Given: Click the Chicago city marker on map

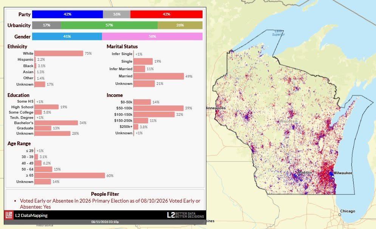Looking at the screenshot, I should [x=340, y=215].
